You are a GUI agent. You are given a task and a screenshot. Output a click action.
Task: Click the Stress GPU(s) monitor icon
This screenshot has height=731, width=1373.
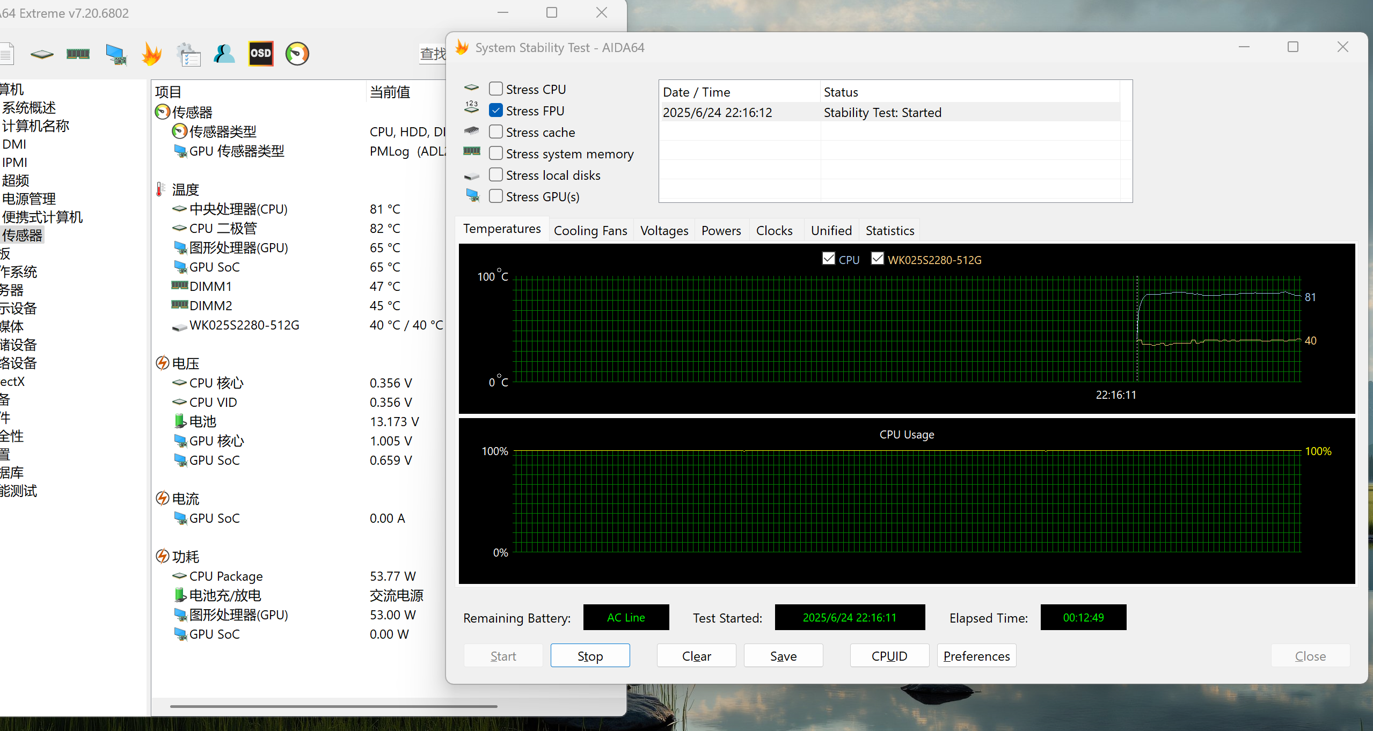coord(472,195)
